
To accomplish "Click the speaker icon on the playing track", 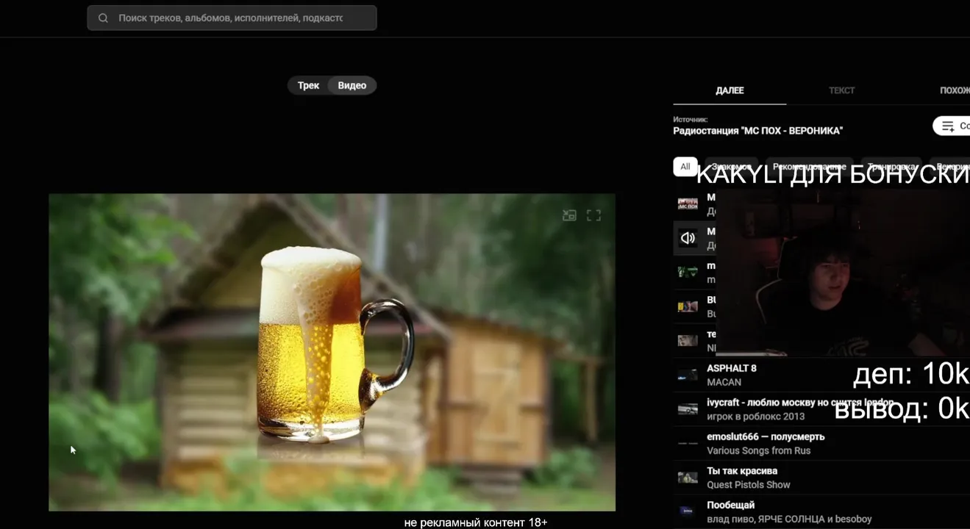I will pyautogui.click(x=688, y=238).
